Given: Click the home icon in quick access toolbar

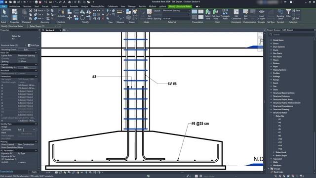Looking at the screenshot, I should 69,2.
